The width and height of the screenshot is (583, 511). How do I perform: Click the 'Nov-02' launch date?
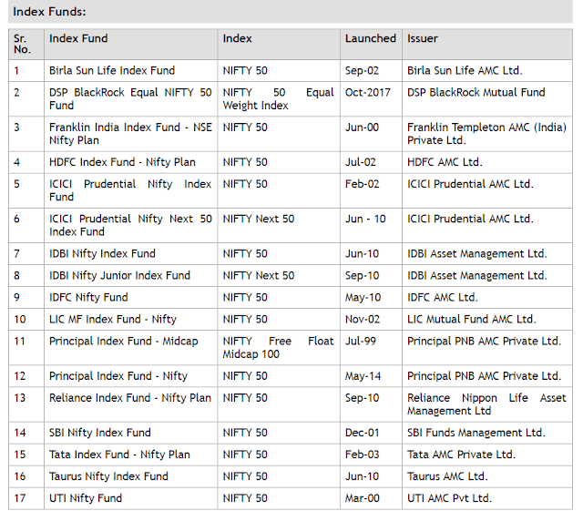pos(363,320)
